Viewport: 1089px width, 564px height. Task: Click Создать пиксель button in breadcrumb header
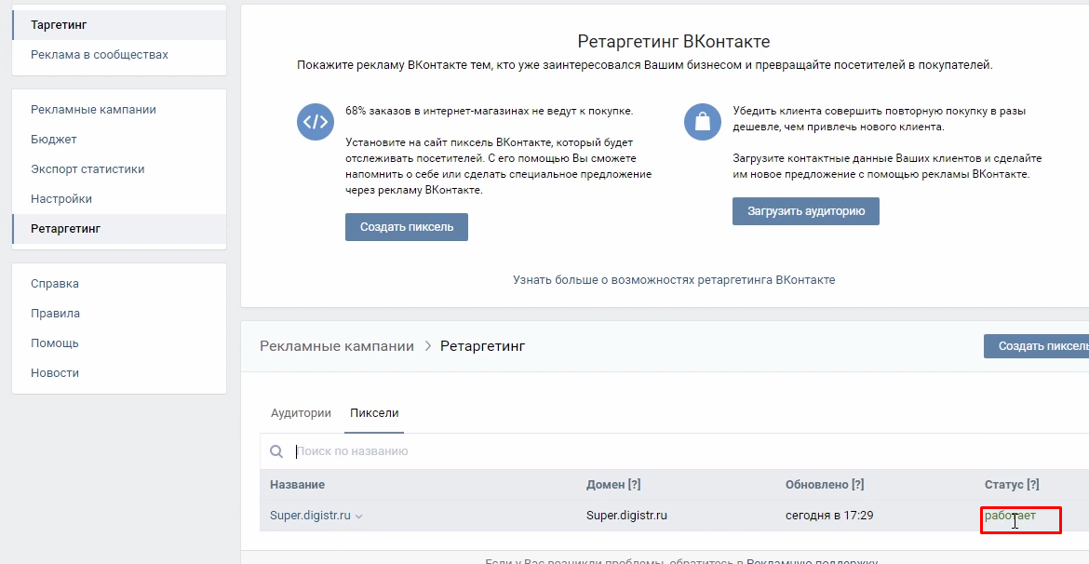[1036, 346]
